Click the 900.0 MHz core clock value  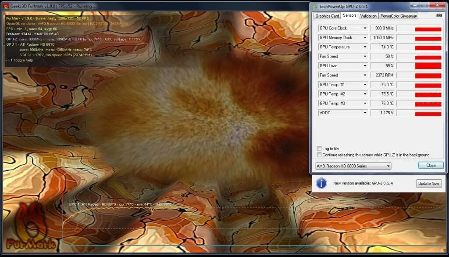(x=383, y=28)
